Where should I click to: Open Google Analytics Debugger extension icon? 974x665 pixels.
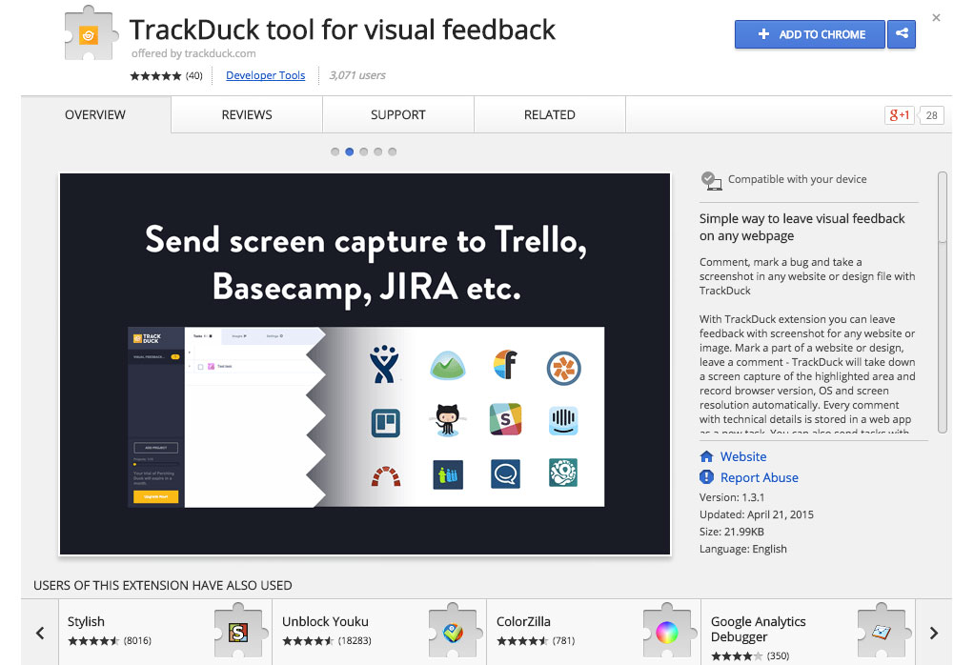[x=881, y=632]
